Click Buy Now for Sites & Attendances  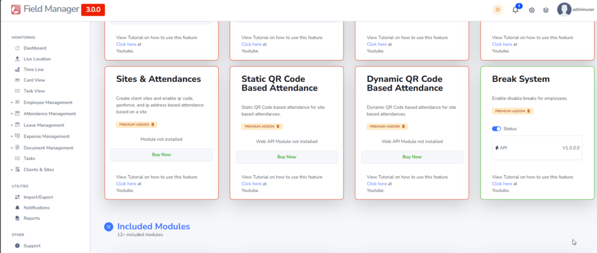click(x=161, y=155)
